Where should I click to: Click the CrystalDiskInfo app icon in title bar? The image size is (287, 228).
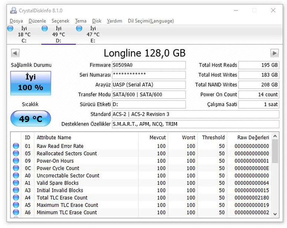(13, 10)
